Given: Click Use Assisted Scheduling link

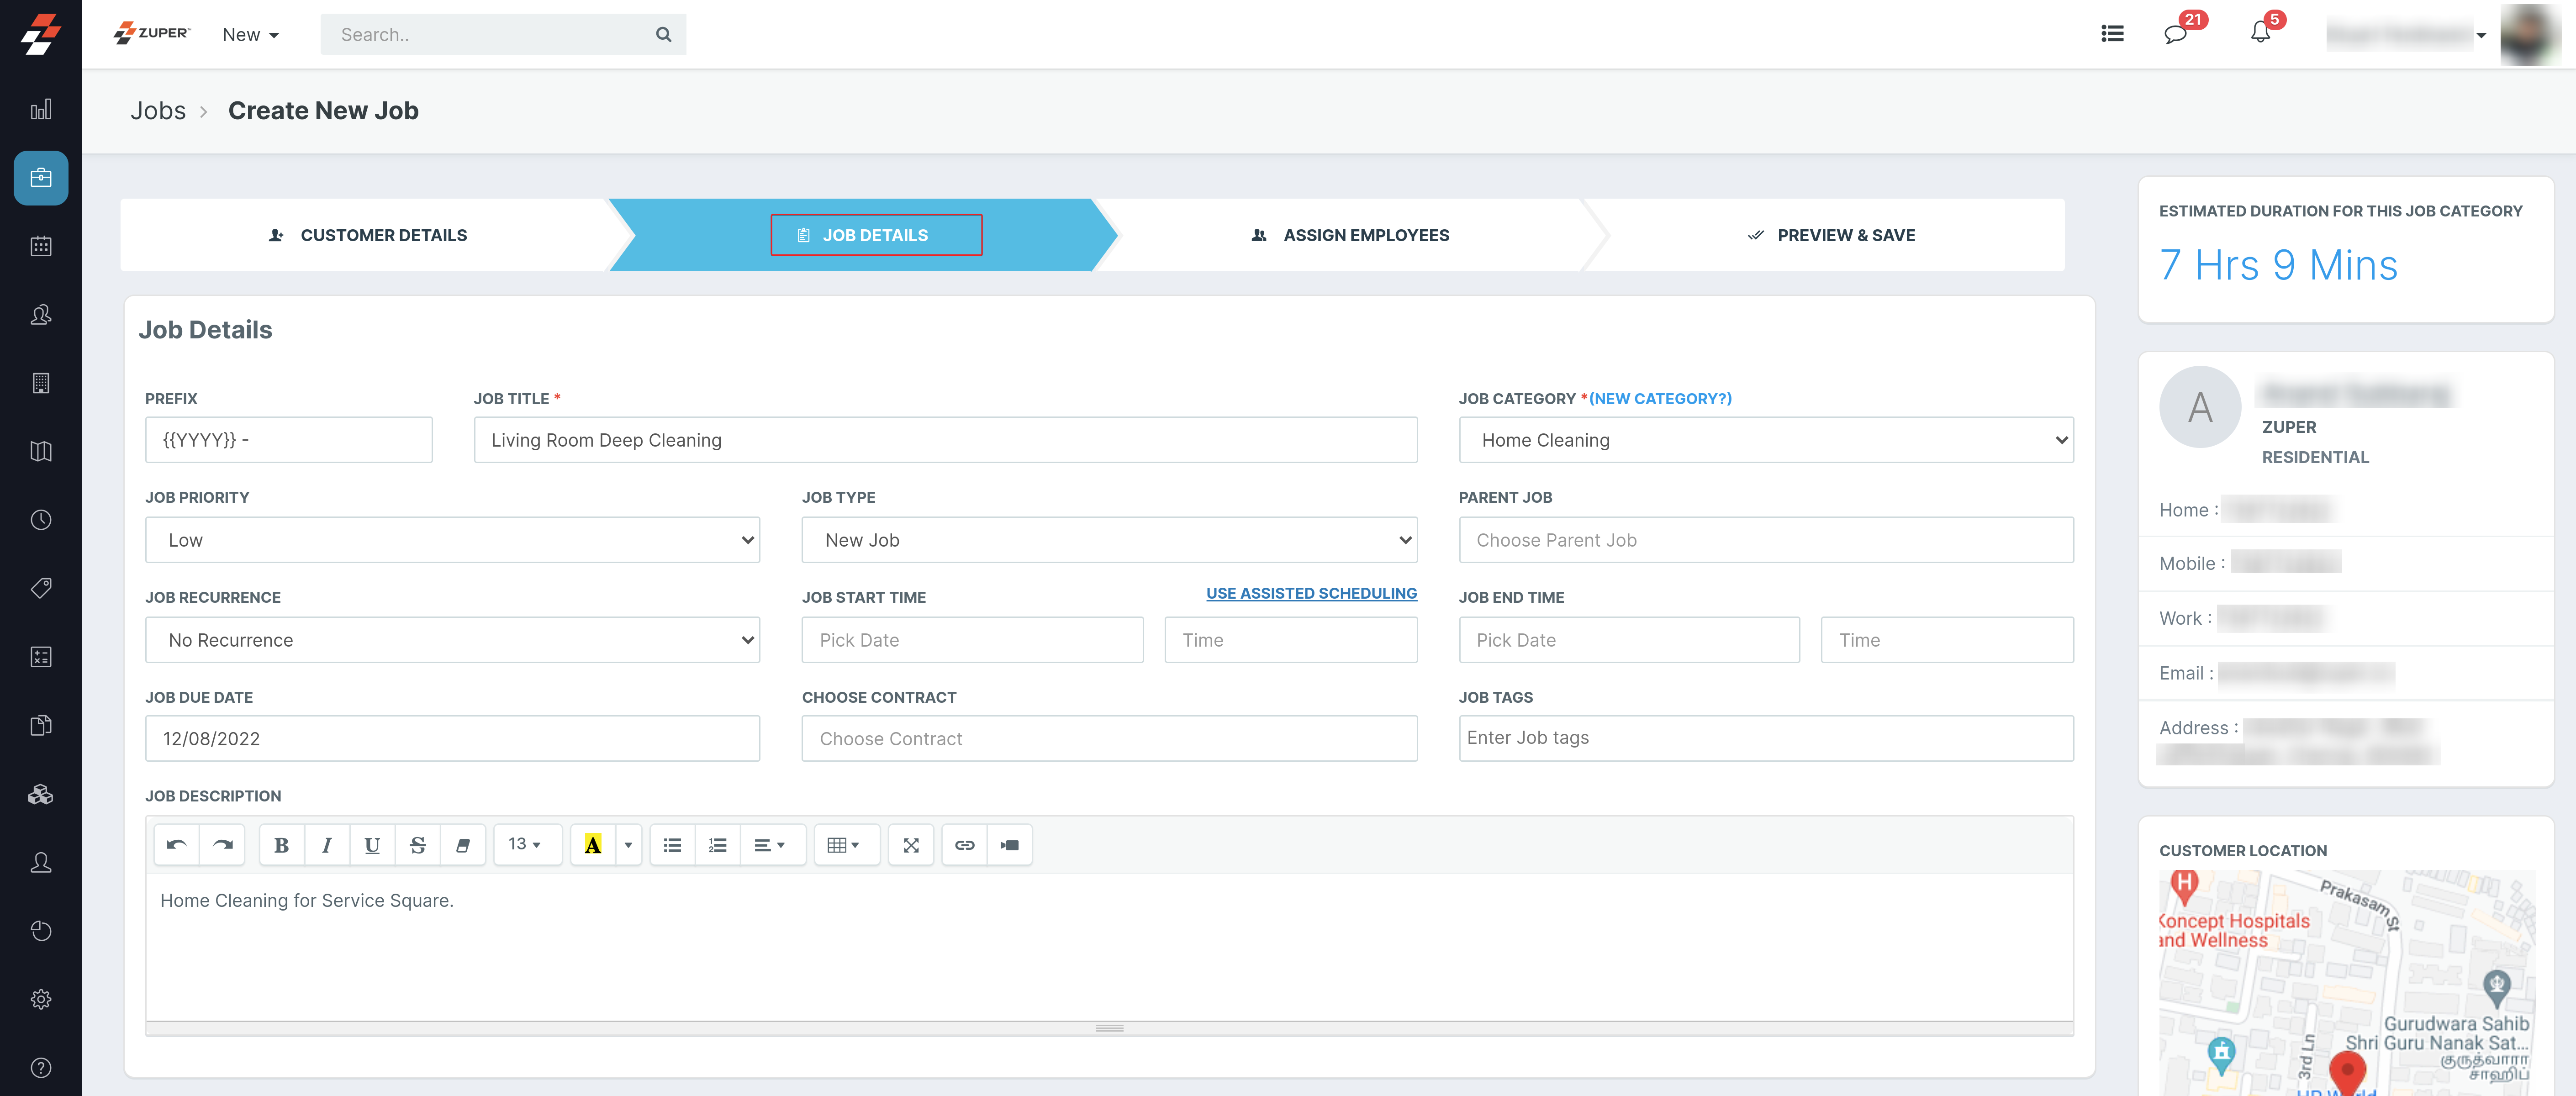Looking at the screenshot, I should click(x=1310, y=593).
